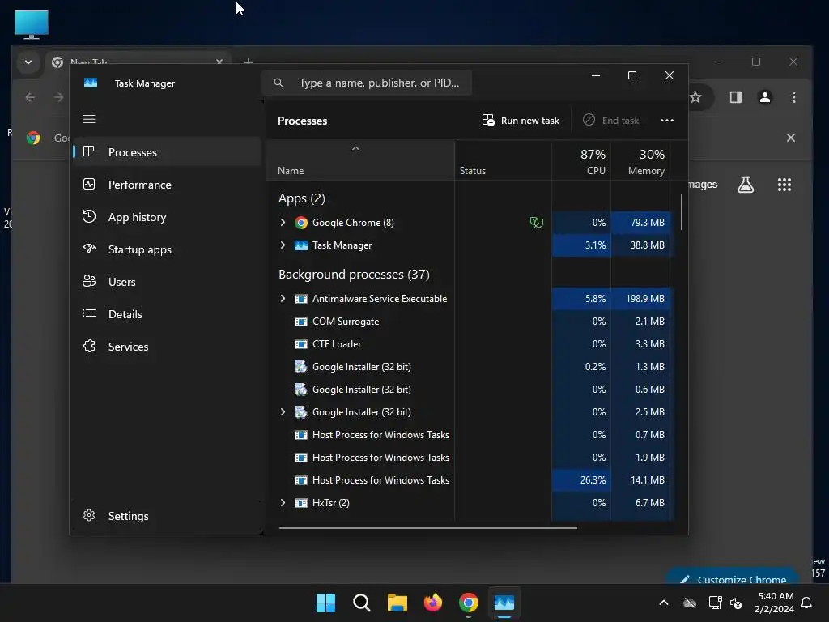Expand the HxTsr (2) process group
This screenshot has width=829, height=622.
coord(283,502)
